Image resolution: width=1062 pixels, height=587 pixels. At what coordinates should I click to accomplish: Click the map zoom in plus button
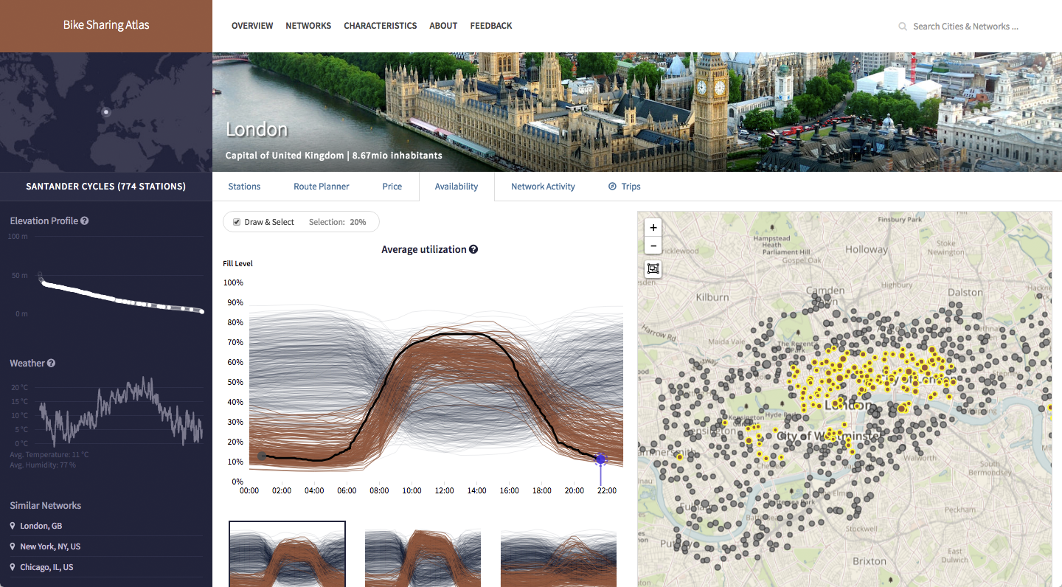coord(653,228)
